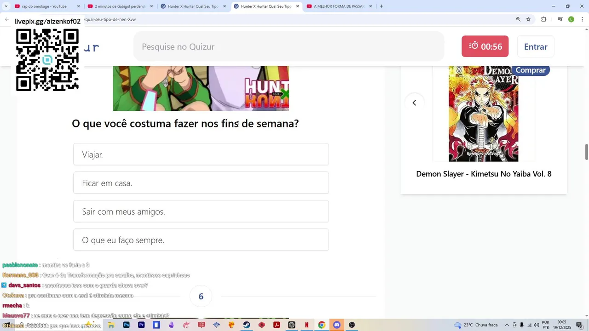Pick 'Sair com meus amigos.' option

click(x=201, y=211)
